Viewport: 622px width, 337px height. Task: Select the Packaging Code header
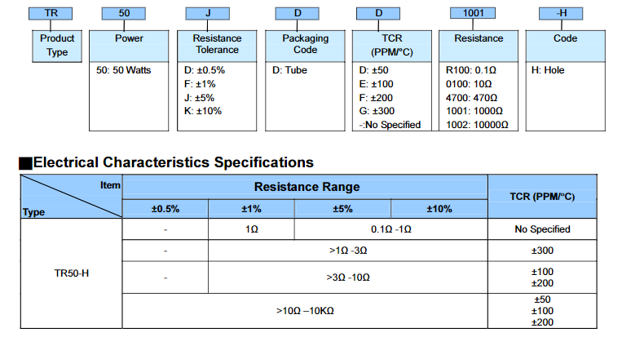click(x=306, y=44)
